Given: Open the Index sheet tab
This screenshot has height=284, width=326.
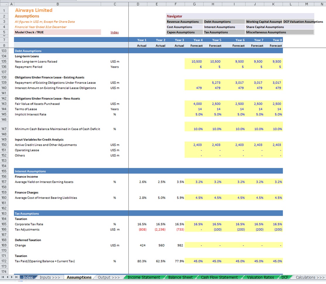Looking at the screenshot, I should (28, 277).
